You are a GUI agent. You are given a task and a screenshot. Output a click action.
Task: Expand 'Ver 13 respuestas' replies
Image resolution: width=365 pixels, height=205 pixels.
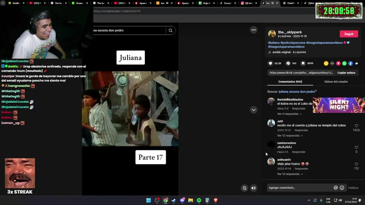coord(290,174)
